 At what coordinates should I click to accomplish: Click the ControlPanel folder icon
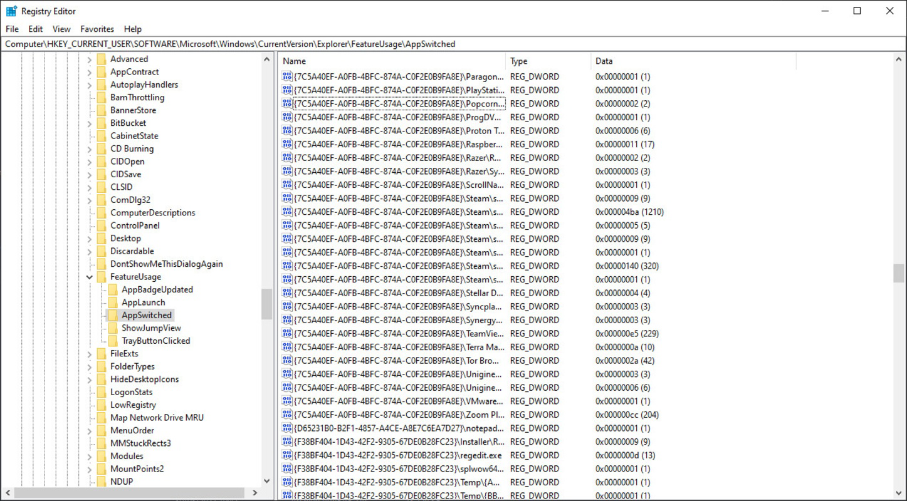click(x=101, y=225)
